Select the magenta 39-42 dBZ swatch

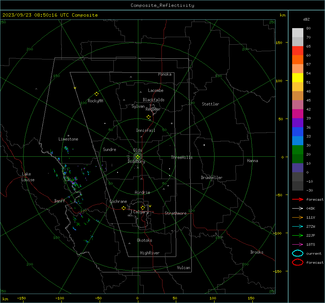(298, 114)
